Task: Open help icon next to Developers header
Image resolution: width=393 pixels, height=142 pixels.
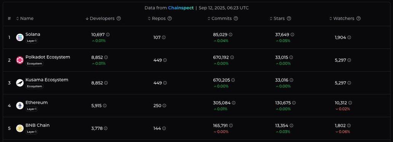Action: click(119, 18)
